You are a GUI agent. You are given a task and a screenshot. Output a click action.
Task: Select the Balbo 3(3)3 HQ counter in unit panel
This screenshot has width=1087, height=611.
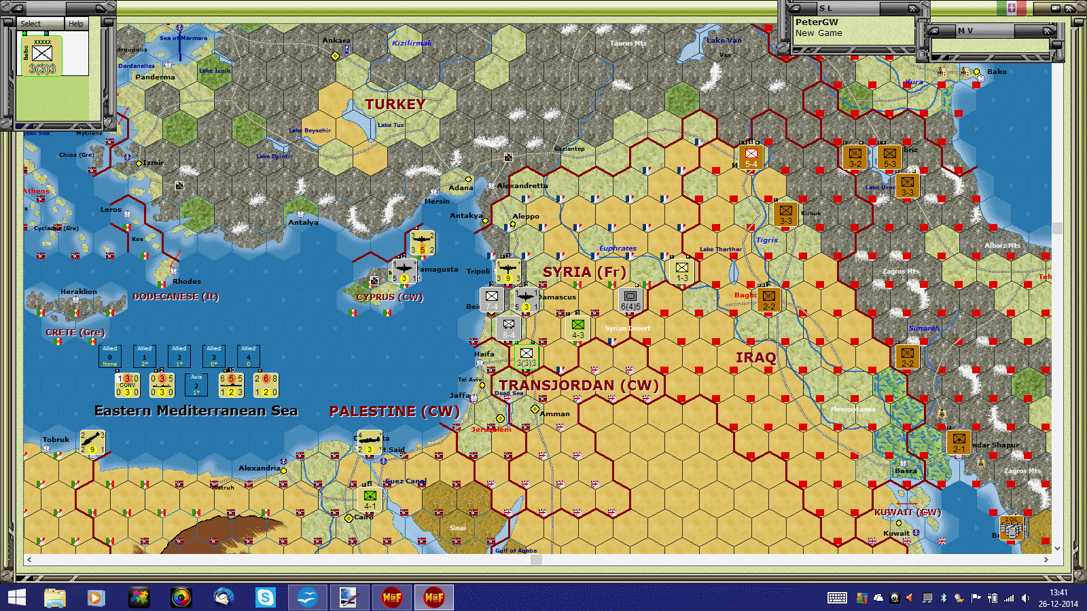tap(42, 56)
